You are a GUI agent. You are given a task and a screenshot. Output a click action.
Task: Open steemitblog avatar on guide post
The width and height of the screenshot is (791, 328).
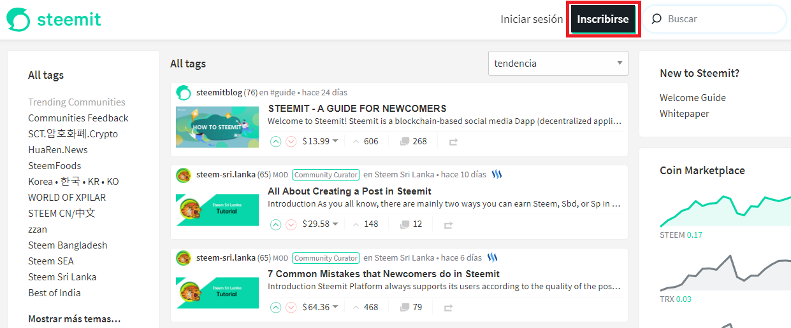point(184,93)
